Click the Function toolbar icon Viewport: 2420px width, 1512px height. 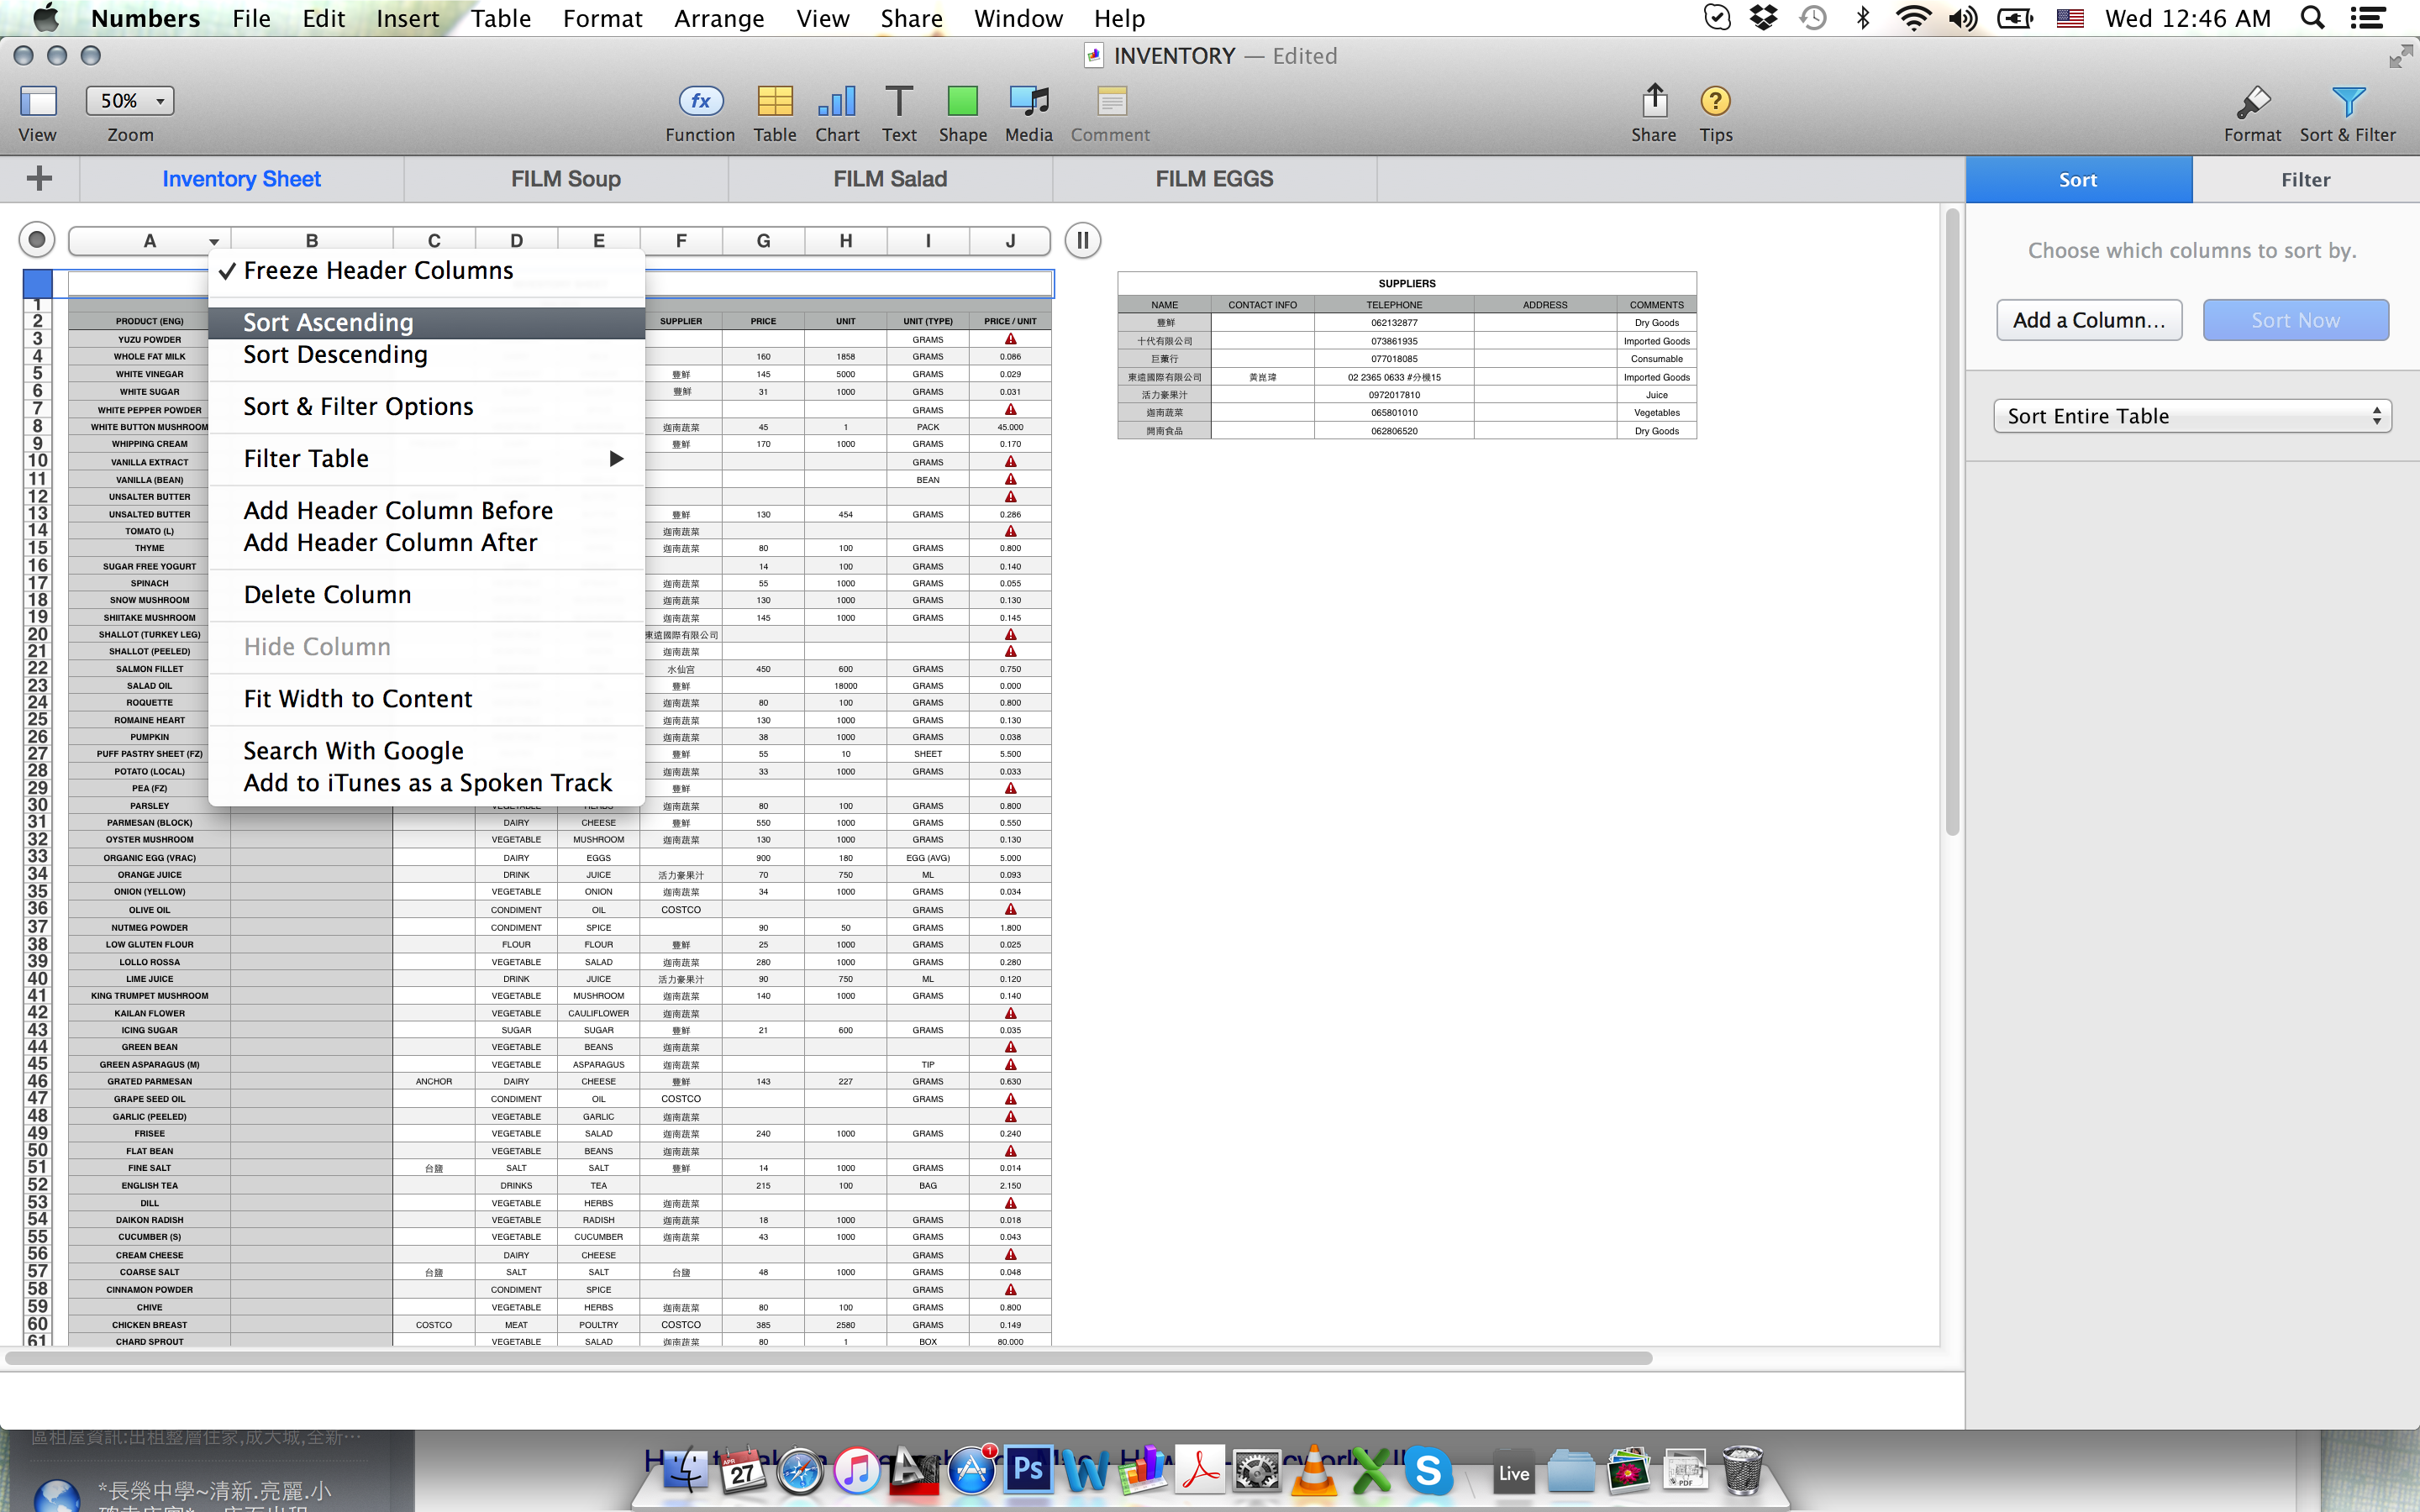coord(700,102)
